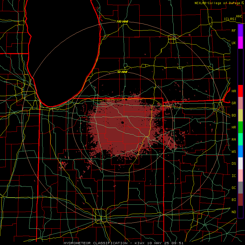
Task: Click the GC gray legend swatch
Action: pos(240,188)
